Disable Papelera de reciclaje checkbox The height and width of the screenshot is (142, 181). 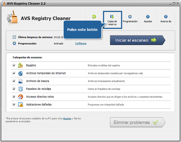(14, 89)
